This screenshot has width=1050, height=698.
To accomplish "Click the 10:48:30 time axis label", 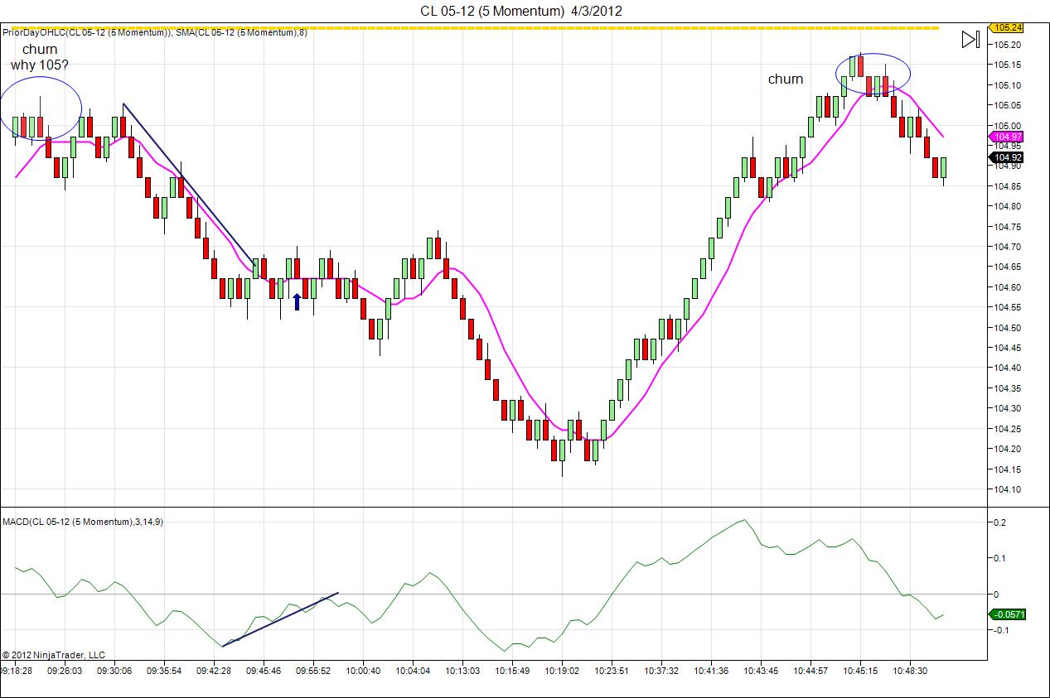I will 909,671.
